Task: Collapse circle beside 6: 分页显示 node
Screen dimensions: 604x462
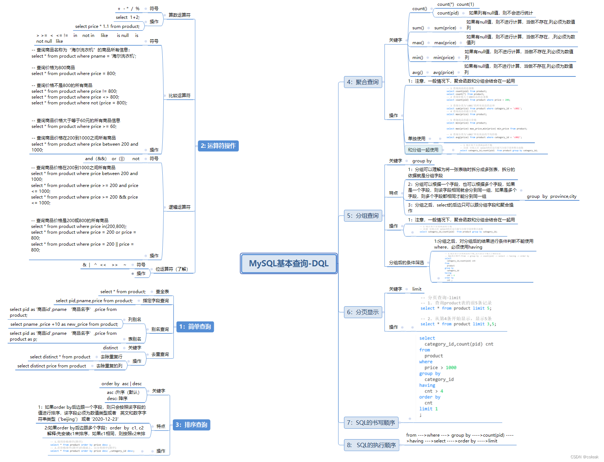Action: point(384,312)
